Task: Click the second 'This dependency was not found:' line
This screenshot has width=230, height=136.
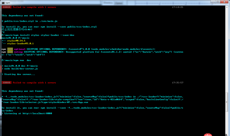Action: pos(23,91)
